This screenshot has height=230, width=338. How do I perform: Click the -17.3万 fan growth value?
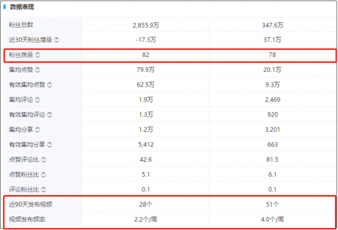pyautogui.click(x=146, y=40)
